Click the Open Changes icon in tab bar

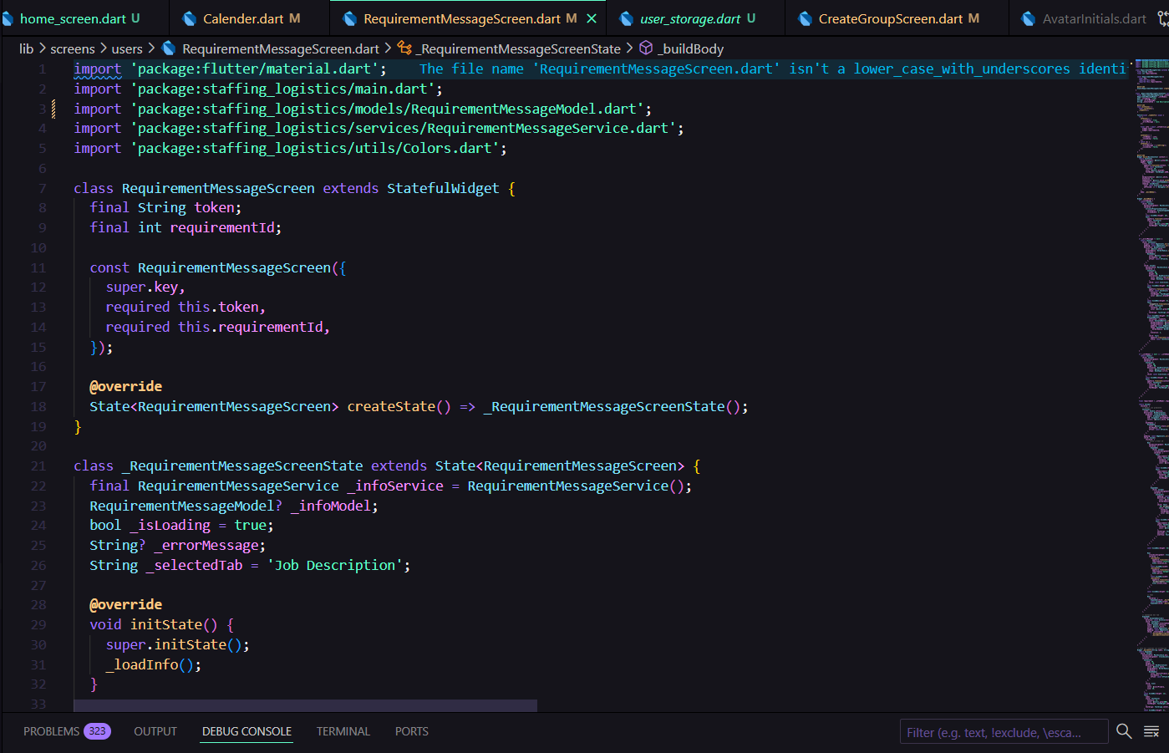click(1162, 18)
